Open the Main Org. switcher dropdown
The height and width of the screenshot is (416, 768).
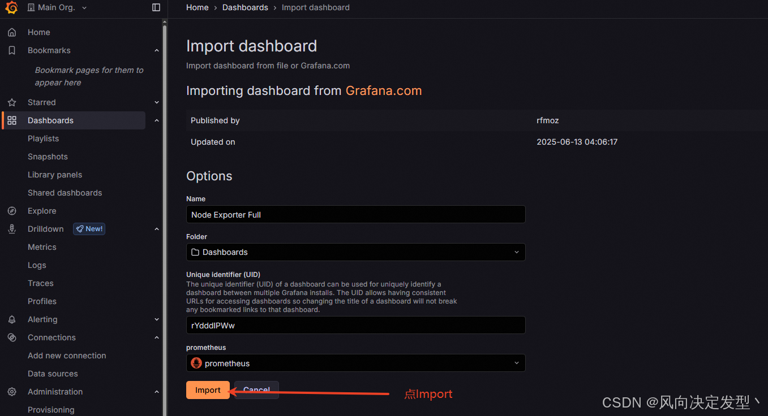coord(58,7)
